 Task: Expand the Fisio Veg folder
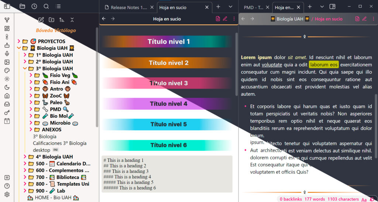click(x=31, y=75)
